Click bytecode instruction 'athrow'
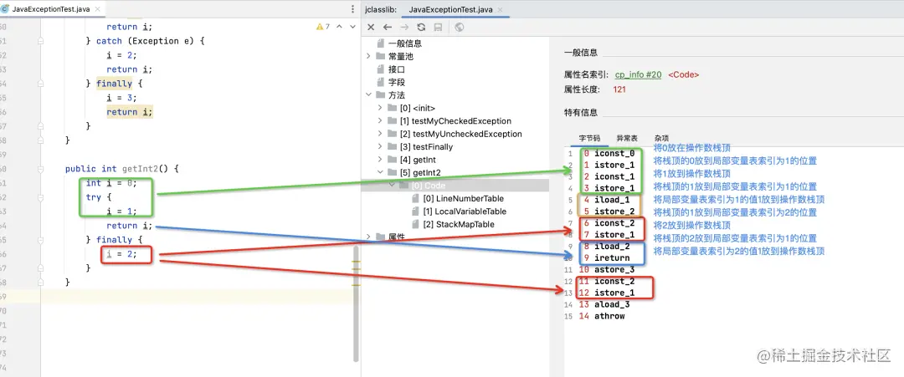This screenshot has height=377, width=904. tap(609, 316)
